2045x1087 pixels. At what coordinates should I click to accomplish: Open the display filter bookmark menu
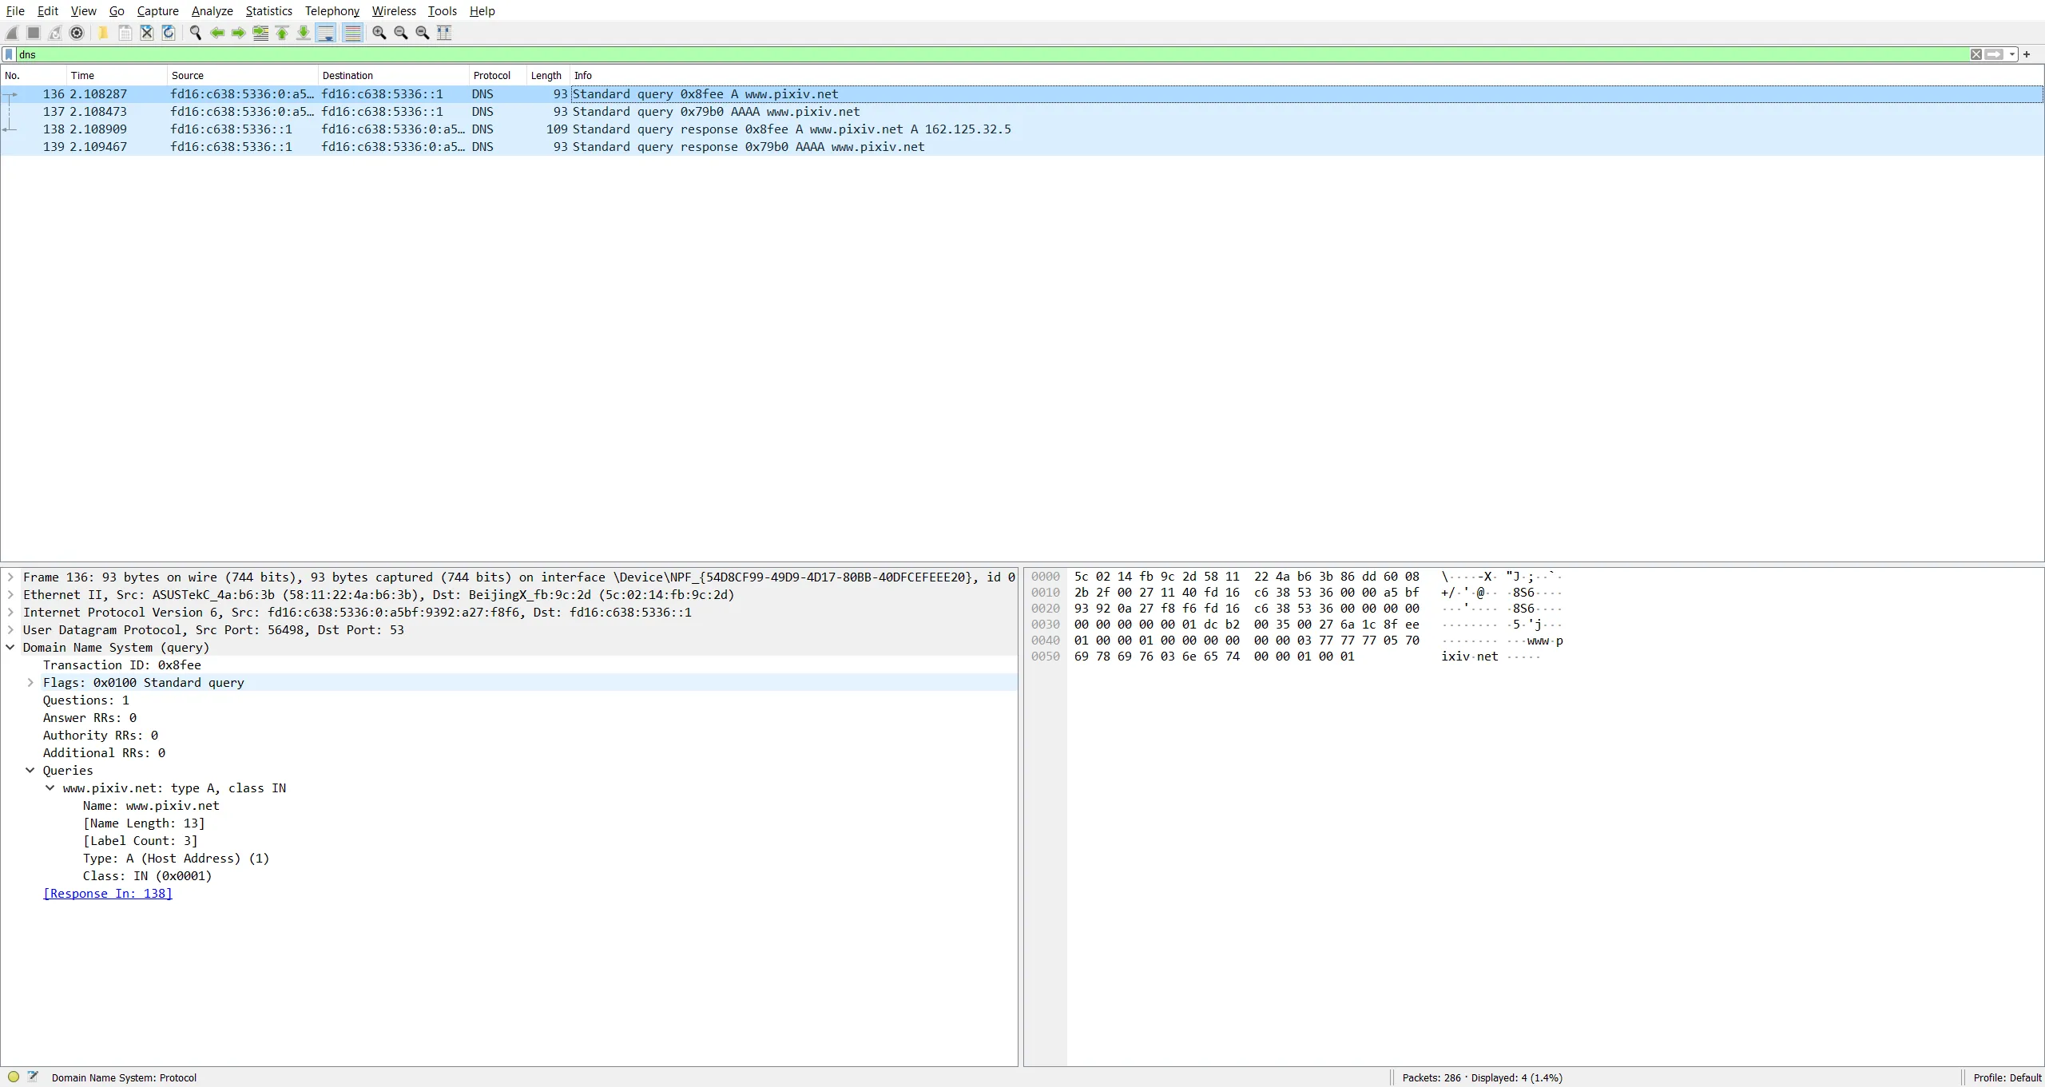(9, 54)
